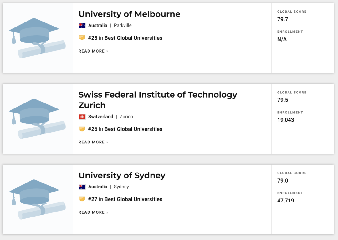
Task: Click Read More under University of Melbourne
Action: pyautogui.click(x=93, y=51)
